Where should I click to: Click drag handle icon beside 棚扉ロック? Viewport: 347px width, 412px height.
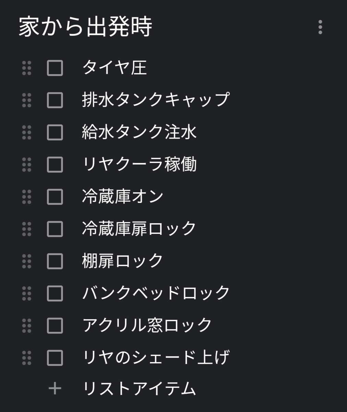pos(27,261)
